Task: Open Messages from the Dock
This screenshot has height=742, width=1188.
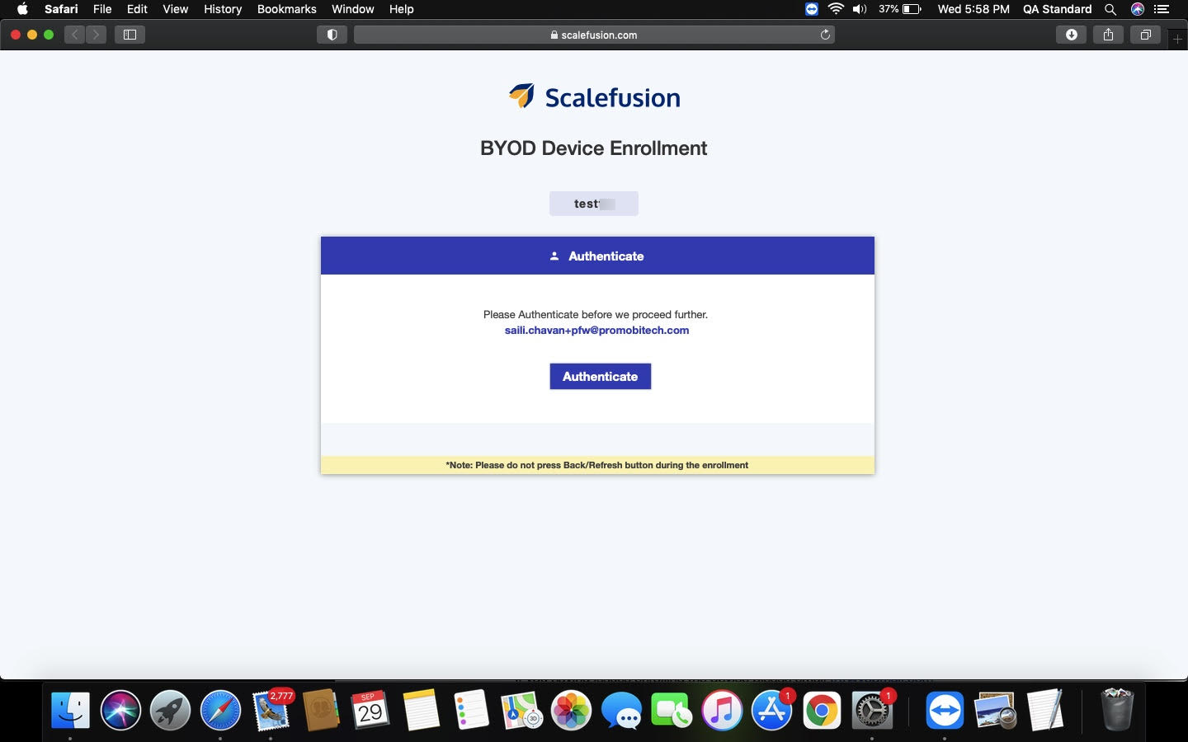Action: tap(621, 711)
